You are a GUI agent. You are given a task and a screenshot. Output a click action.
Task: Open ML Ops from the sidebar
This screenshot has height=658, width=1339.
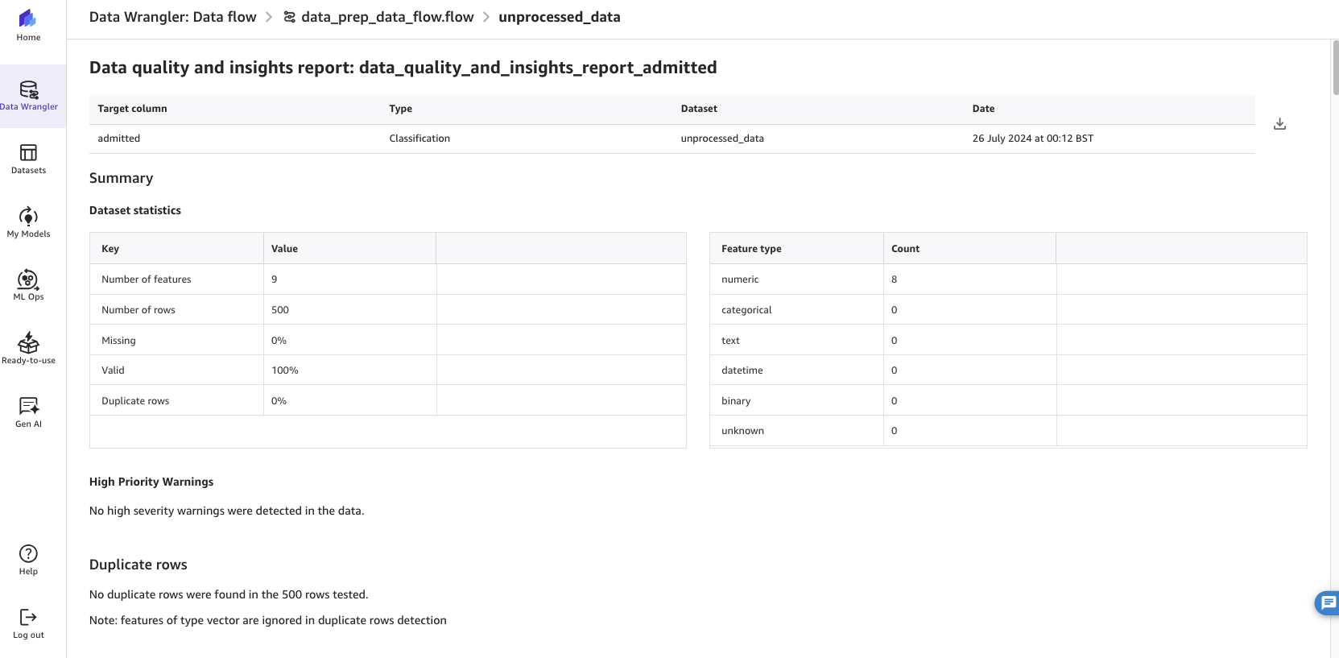[x=28, y=285]
